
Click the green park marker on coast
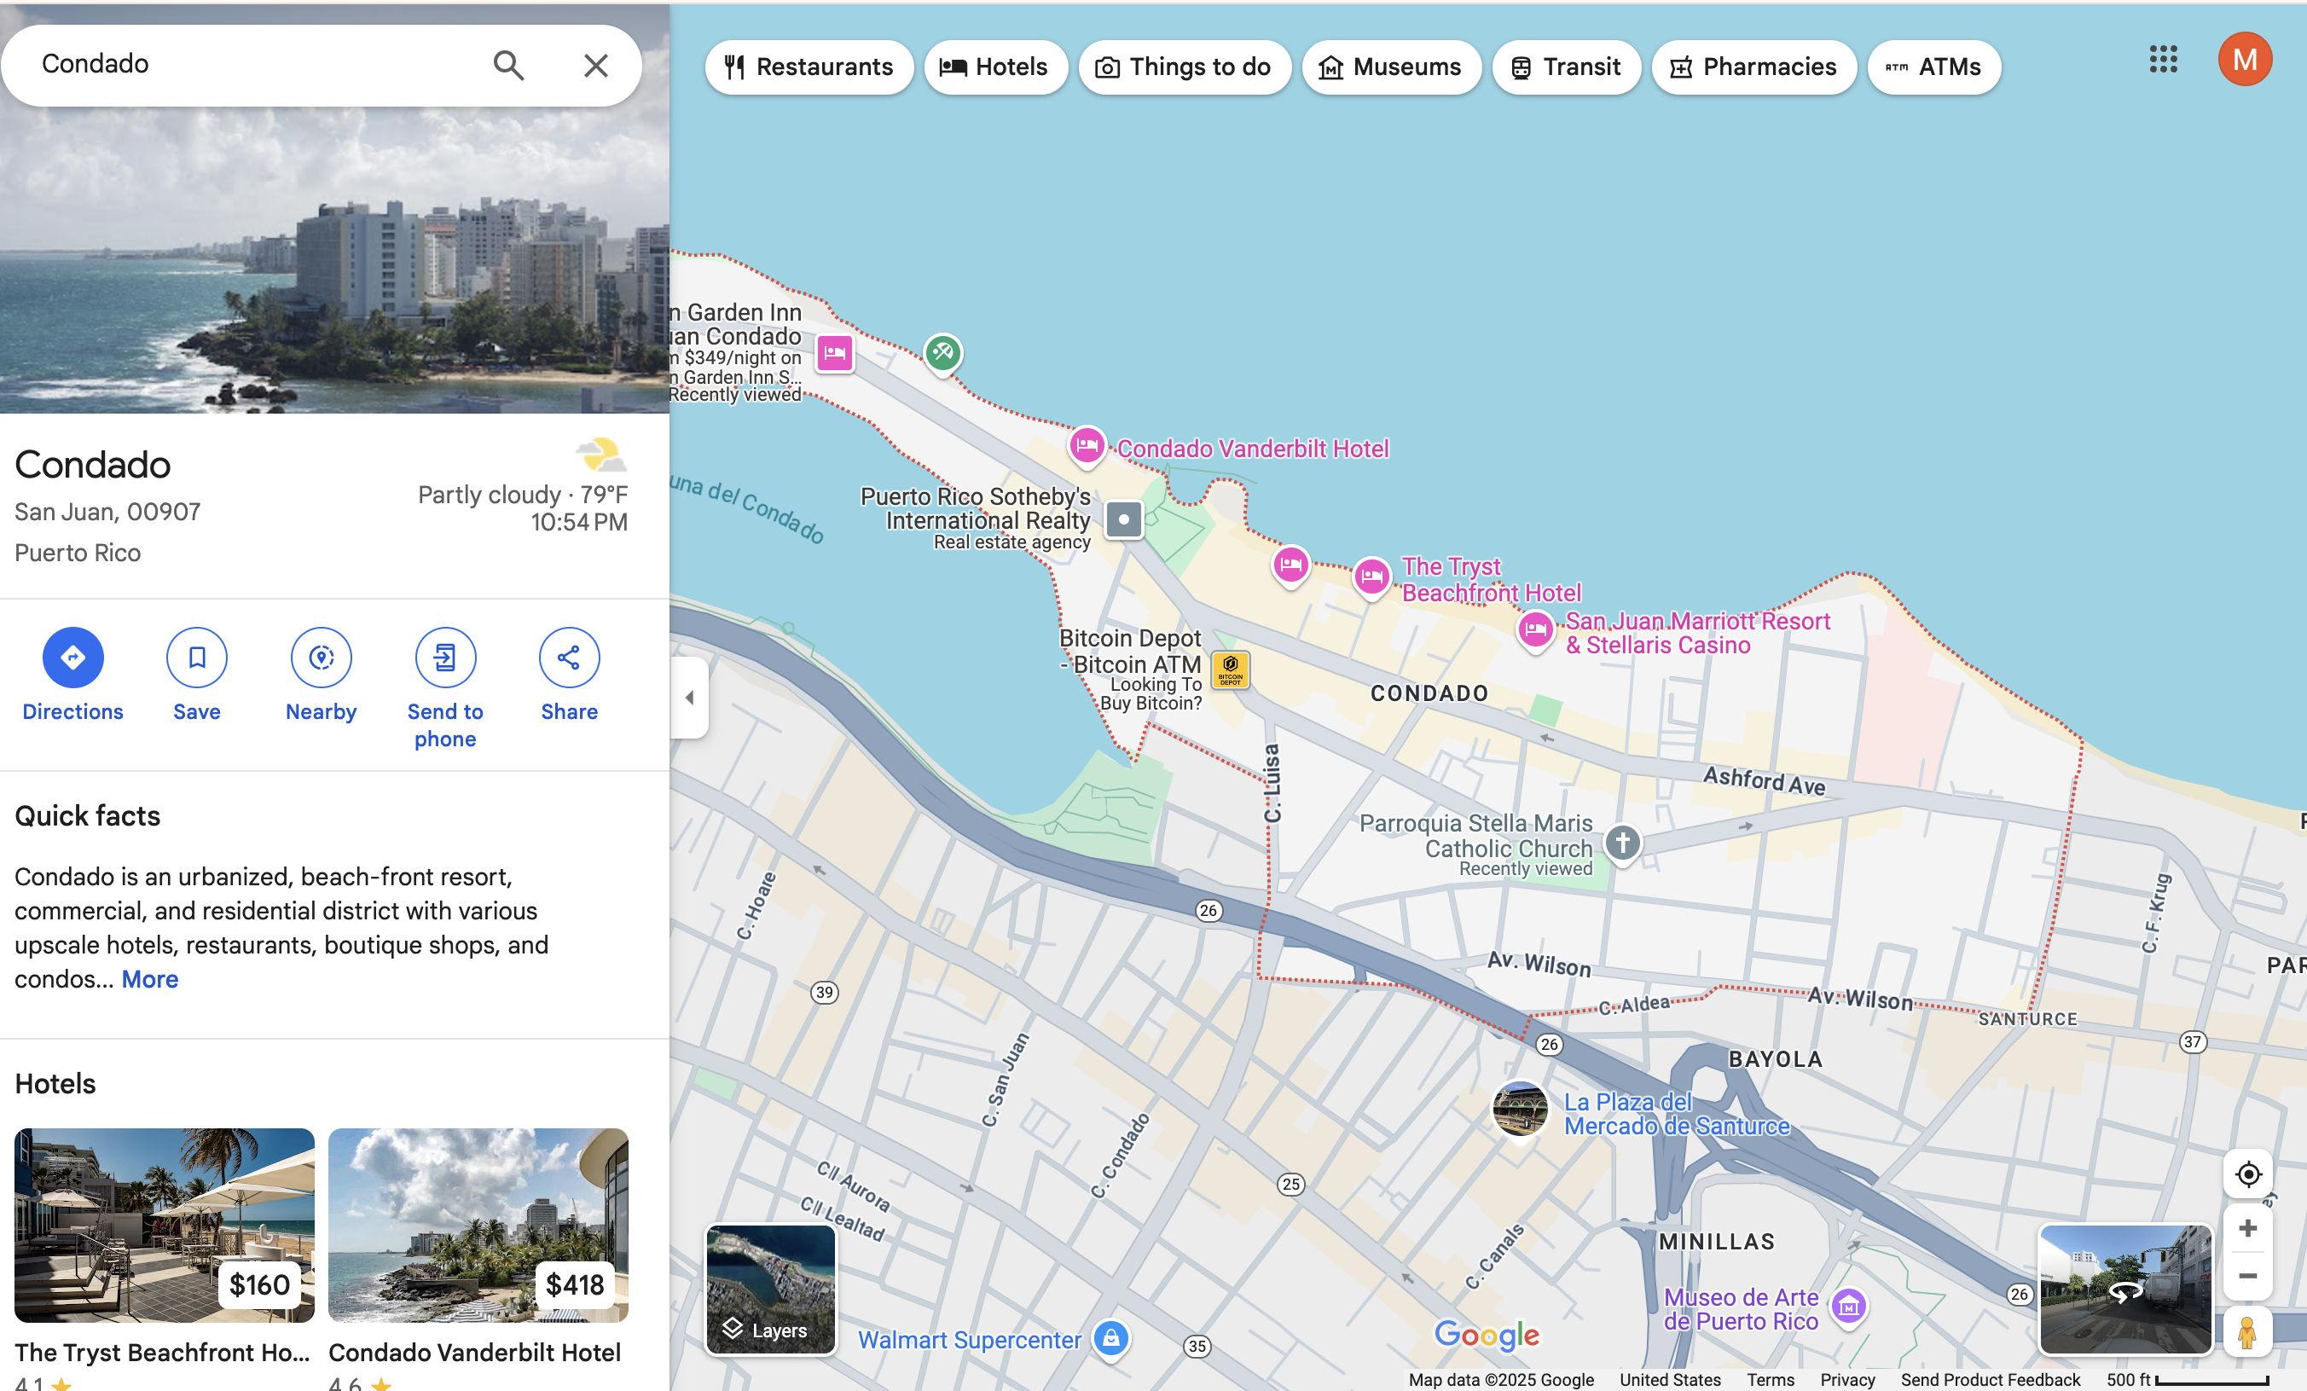point(942,354)
